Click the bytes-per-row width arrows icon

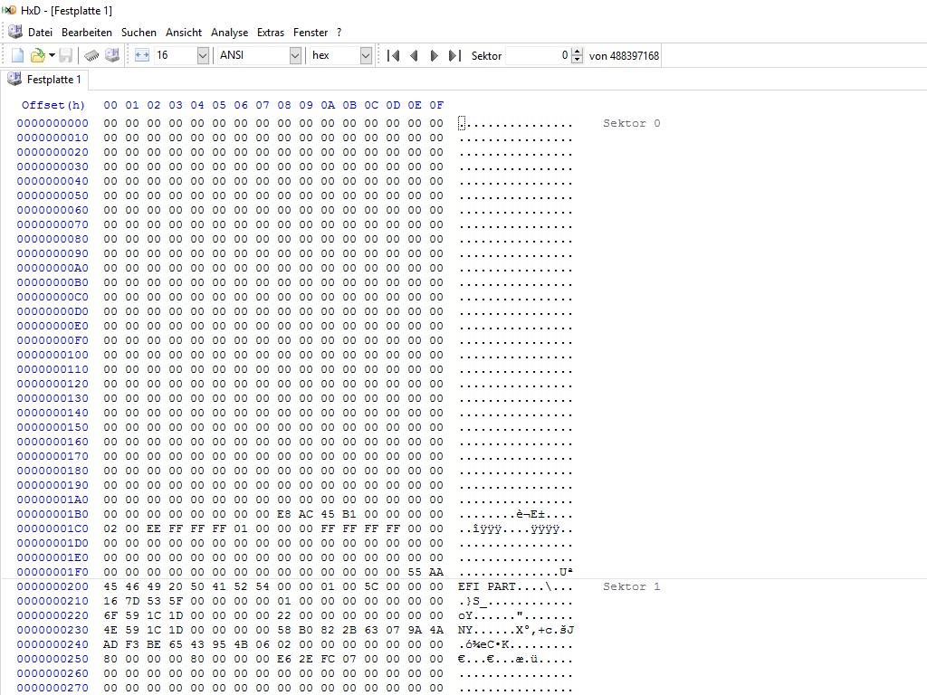(x=142, y=55)
